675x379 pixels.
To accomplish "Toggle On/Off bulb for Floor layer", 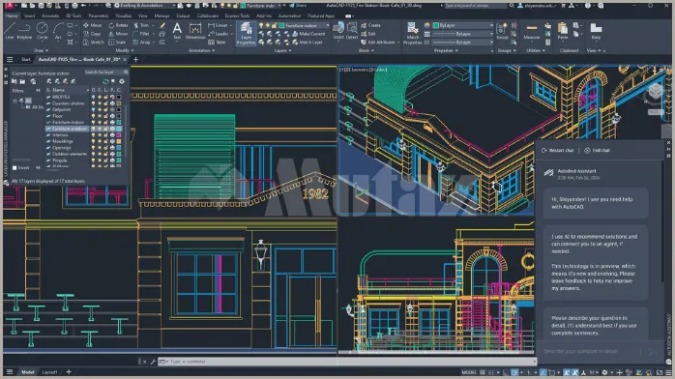I will pos(93,116).
